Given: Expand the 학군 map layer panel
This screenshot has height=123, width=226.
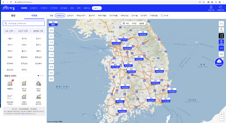Looking at the screenshot, I should (51, 73).
